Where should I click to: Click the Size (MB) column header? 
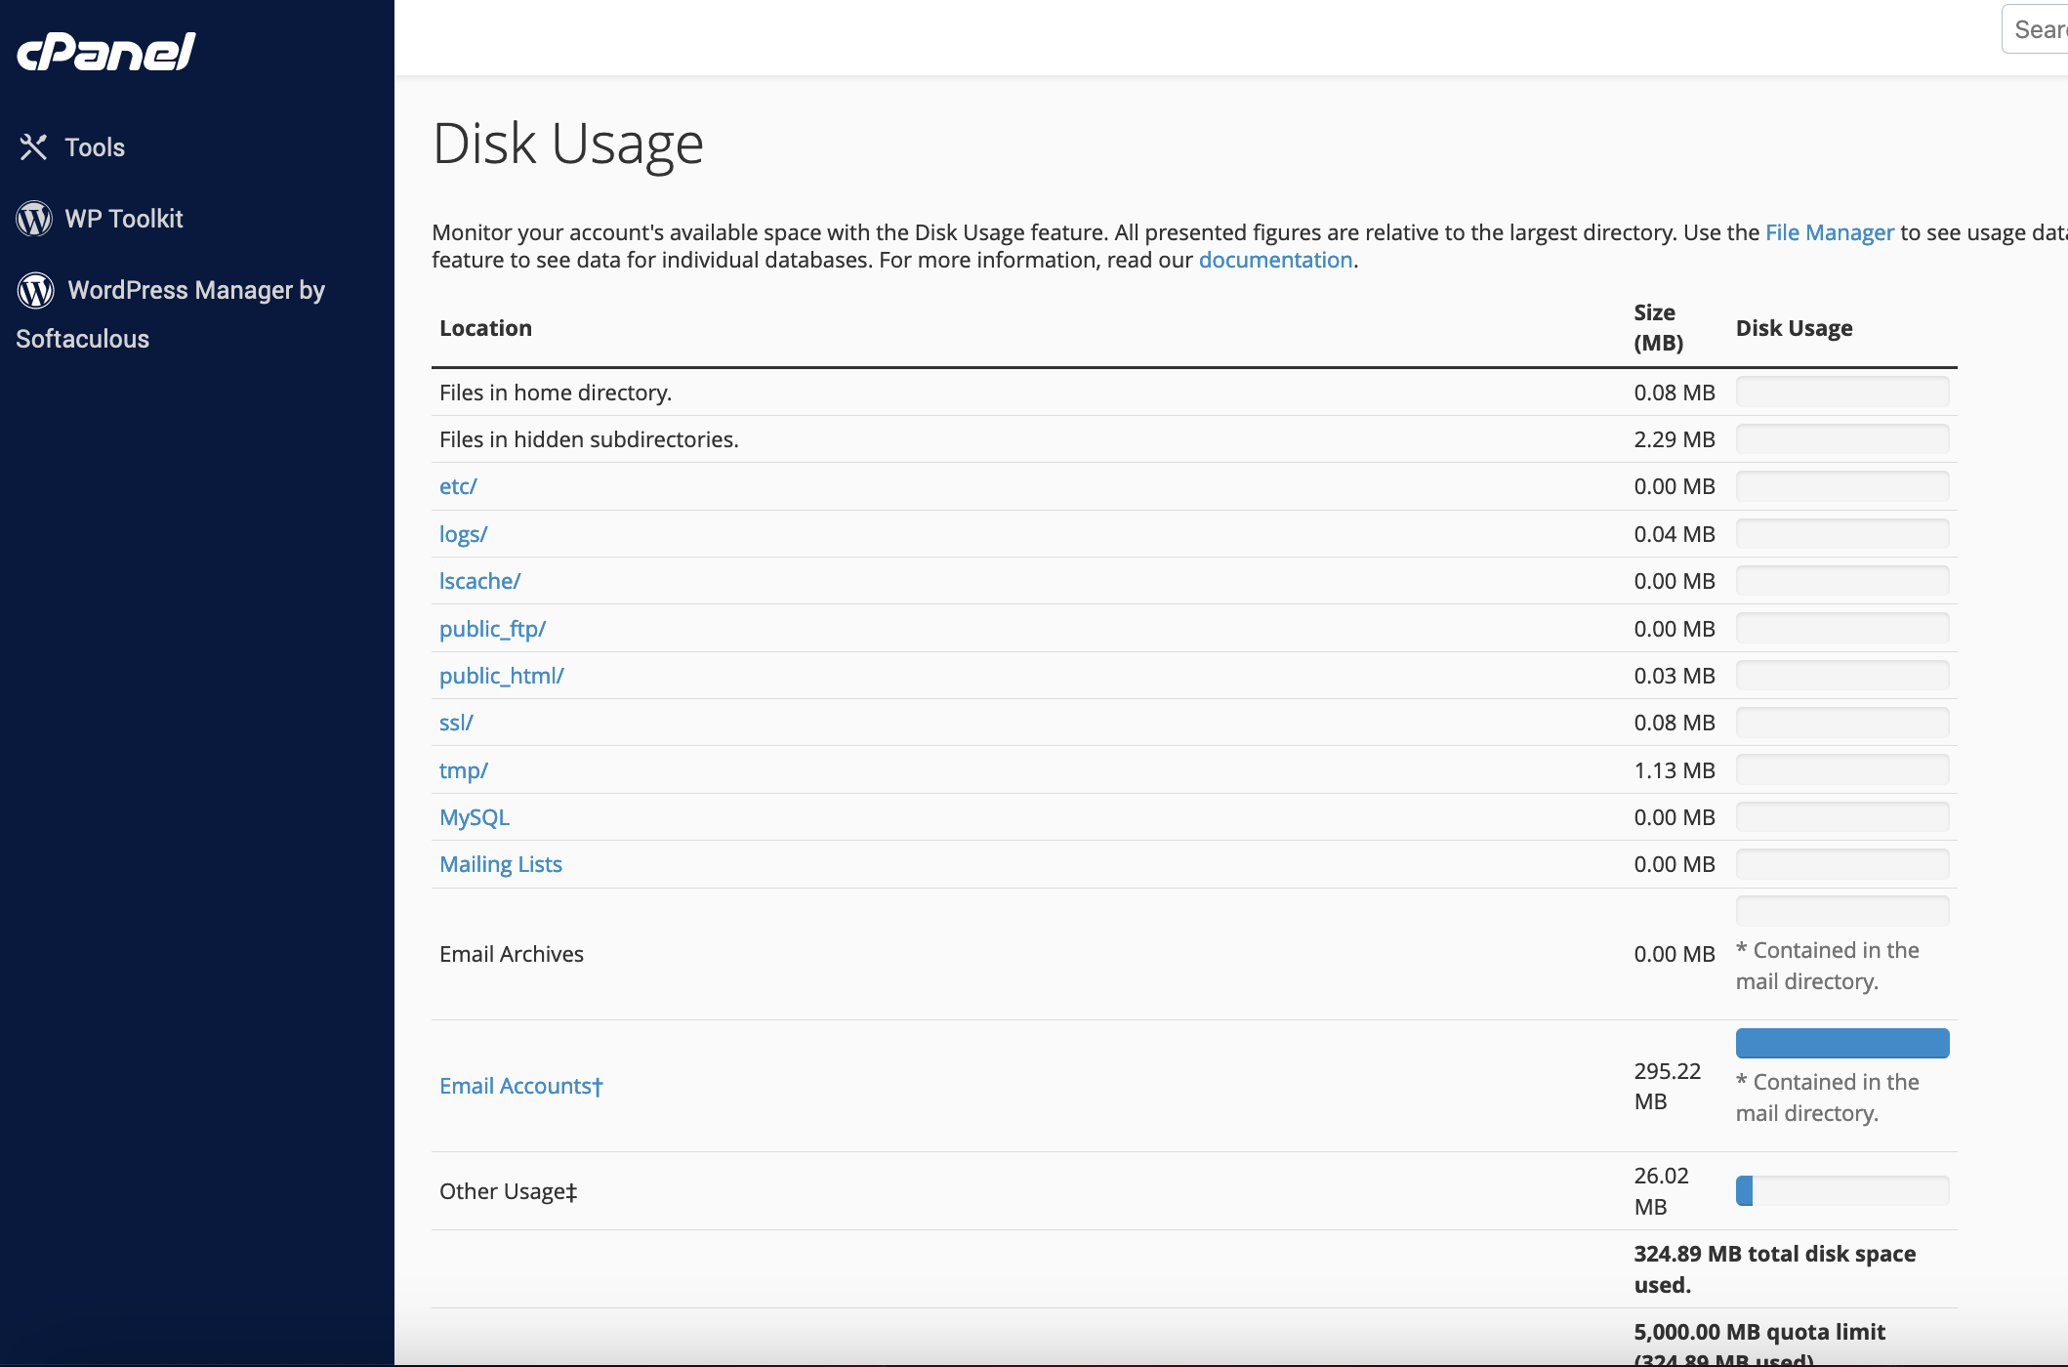pyautogui.click(x=1658, y=327)
